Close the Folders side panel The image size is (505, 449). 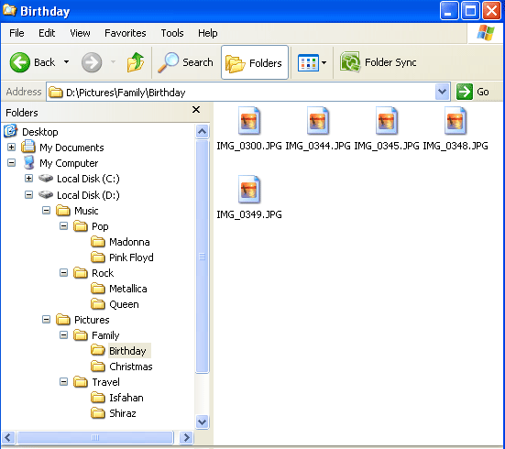(196, 110)
